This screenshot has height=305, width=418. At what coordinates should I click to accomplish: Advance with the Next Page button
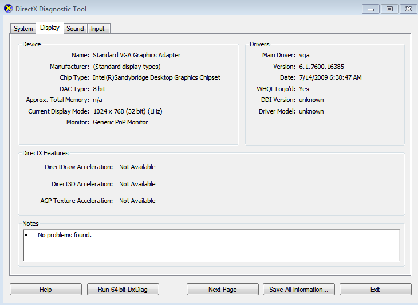(x=223, y=290)
